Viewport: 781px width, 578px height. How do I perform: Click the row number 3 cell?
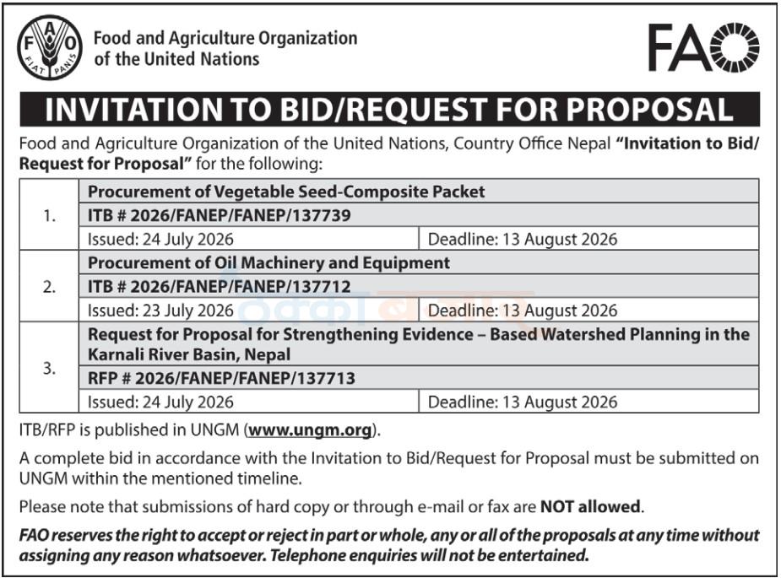point(49,368)
